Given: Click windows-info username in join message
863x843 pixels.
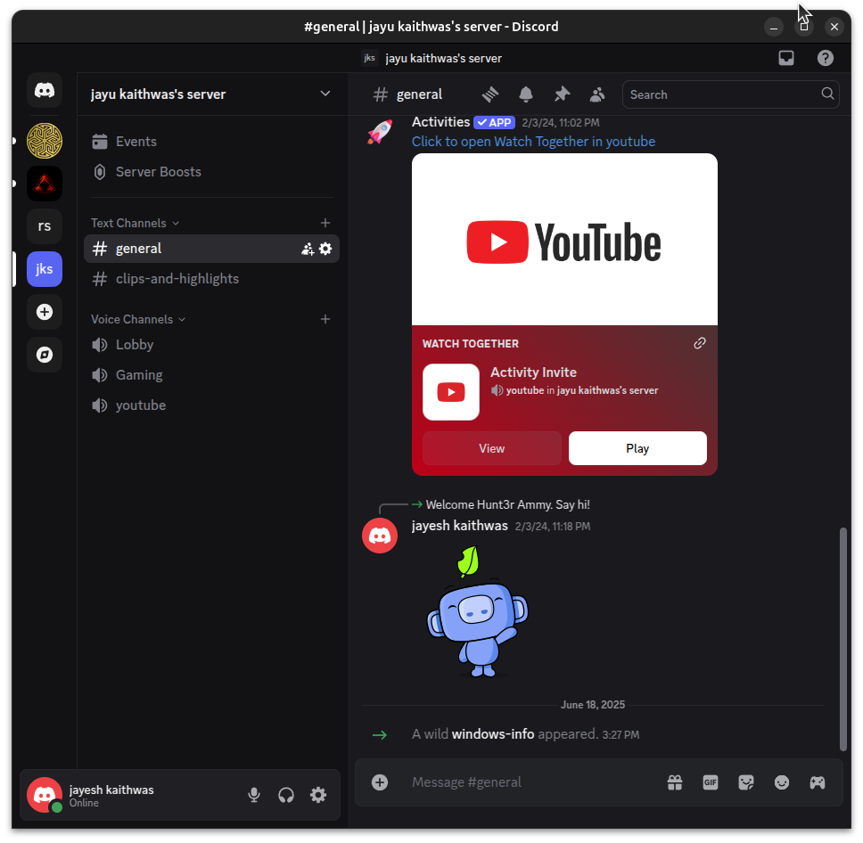Looking at the screenshot, I should tap(493, 734).
